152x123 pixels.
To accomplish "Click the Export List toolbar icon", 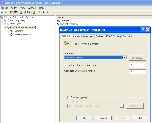I will click(29, 12).
